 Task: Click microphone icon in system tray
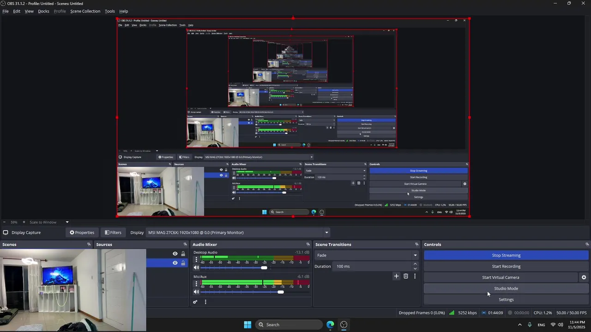coord(530,325)
